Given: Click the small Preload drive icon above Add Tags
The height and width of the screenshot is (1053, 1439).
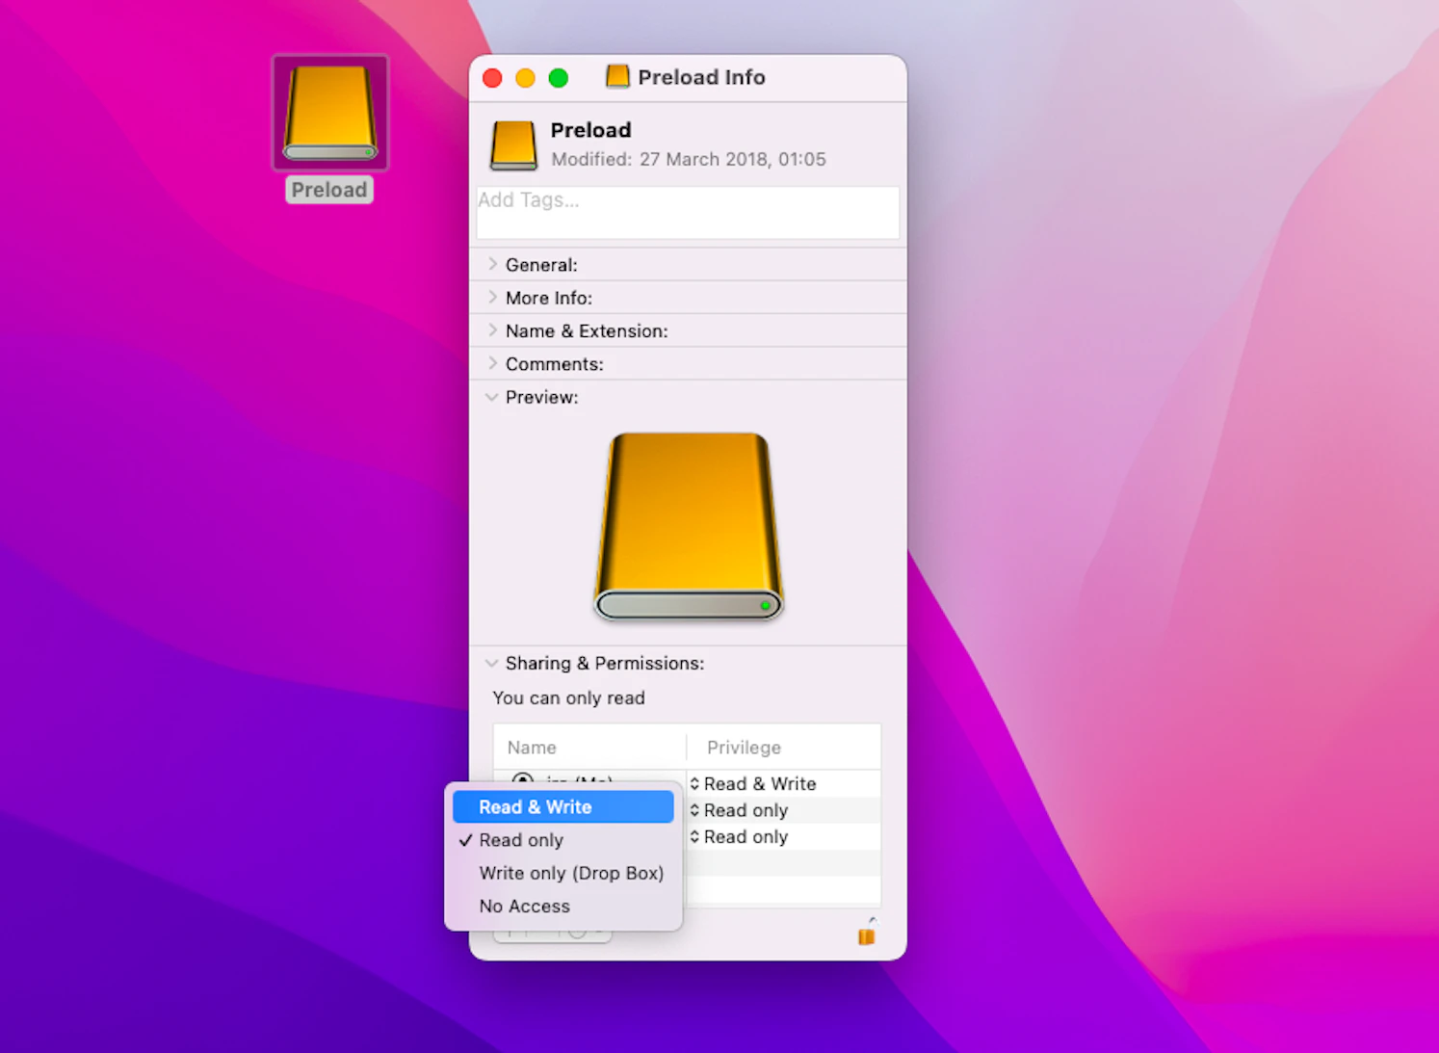Looking at the screenshot, I should pyautogui.click(x=513, y=143).
